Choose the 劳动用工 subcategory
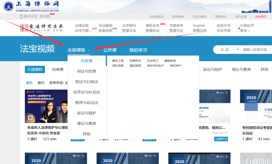This screenshot has width=272, height=164. [152, 61]
